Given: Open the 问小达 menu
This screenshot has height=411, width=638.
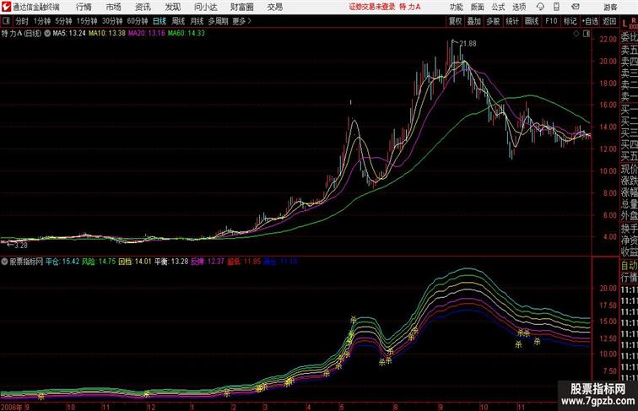Looking at the screenshot, I should (x=205, y=7).
